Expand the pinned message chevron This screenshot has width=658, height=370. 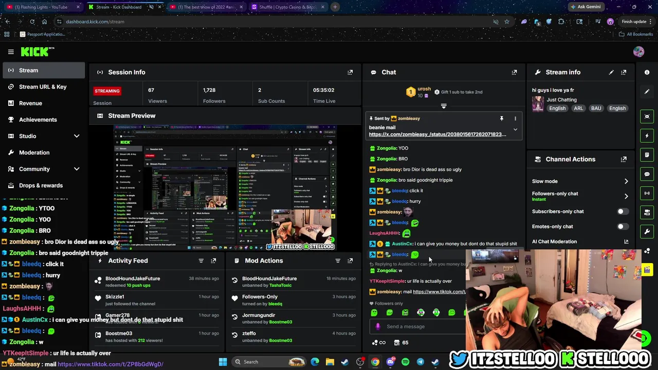coord(515,130)
